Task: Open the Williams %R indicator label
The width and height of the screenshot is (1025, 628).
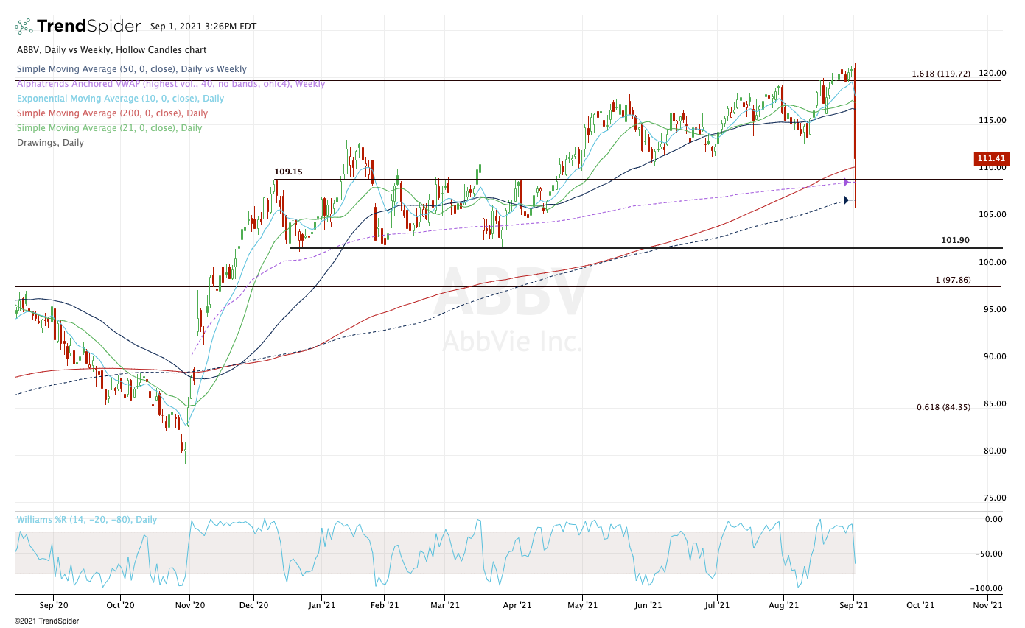Action: (87, 520)
